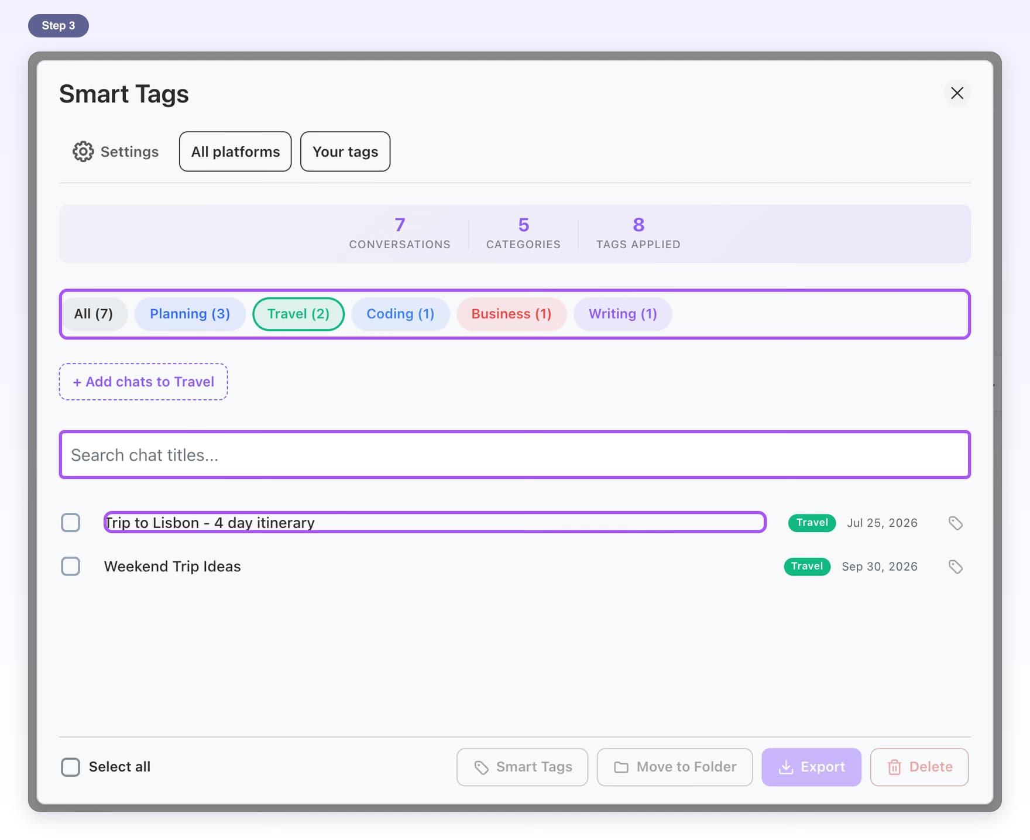Filter by Planning (3) category

[x=190, y=314]
